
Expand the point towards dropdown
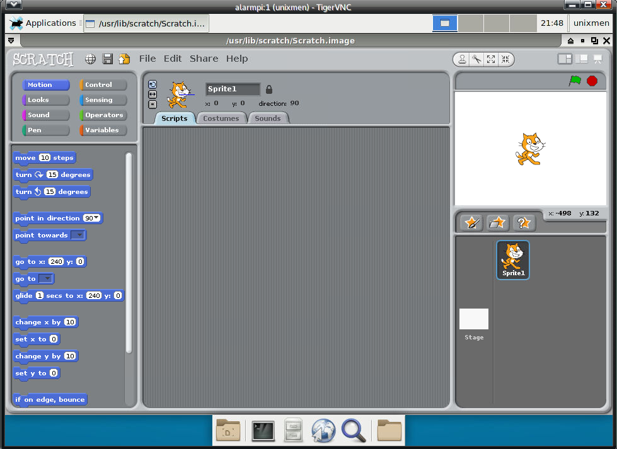click(x=79, y=235)
